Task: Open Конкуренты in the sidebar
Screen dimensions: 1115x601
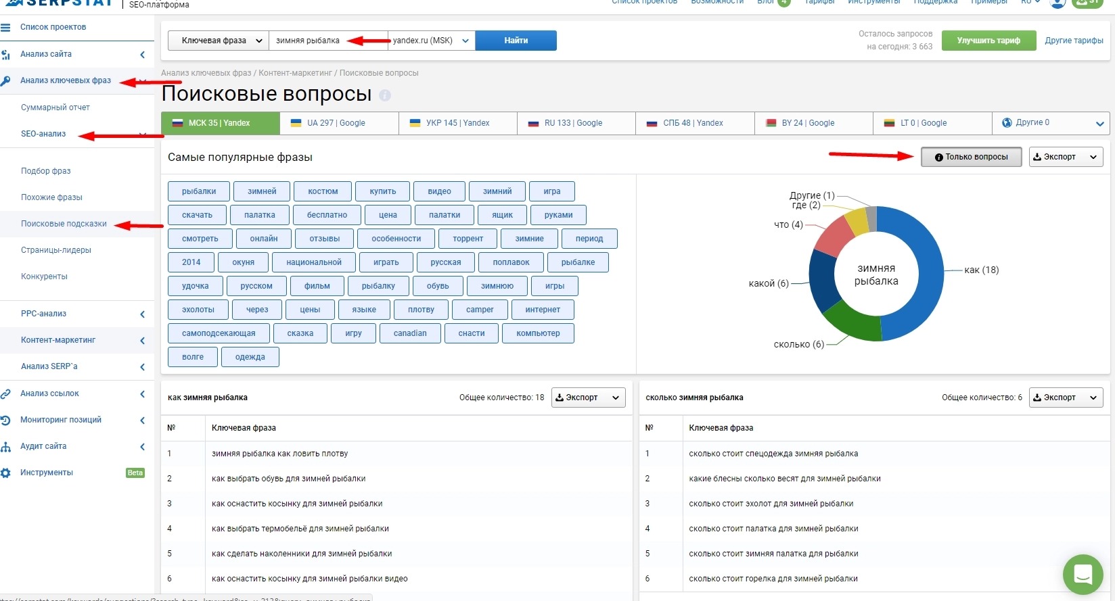Action: coord(44,277)
